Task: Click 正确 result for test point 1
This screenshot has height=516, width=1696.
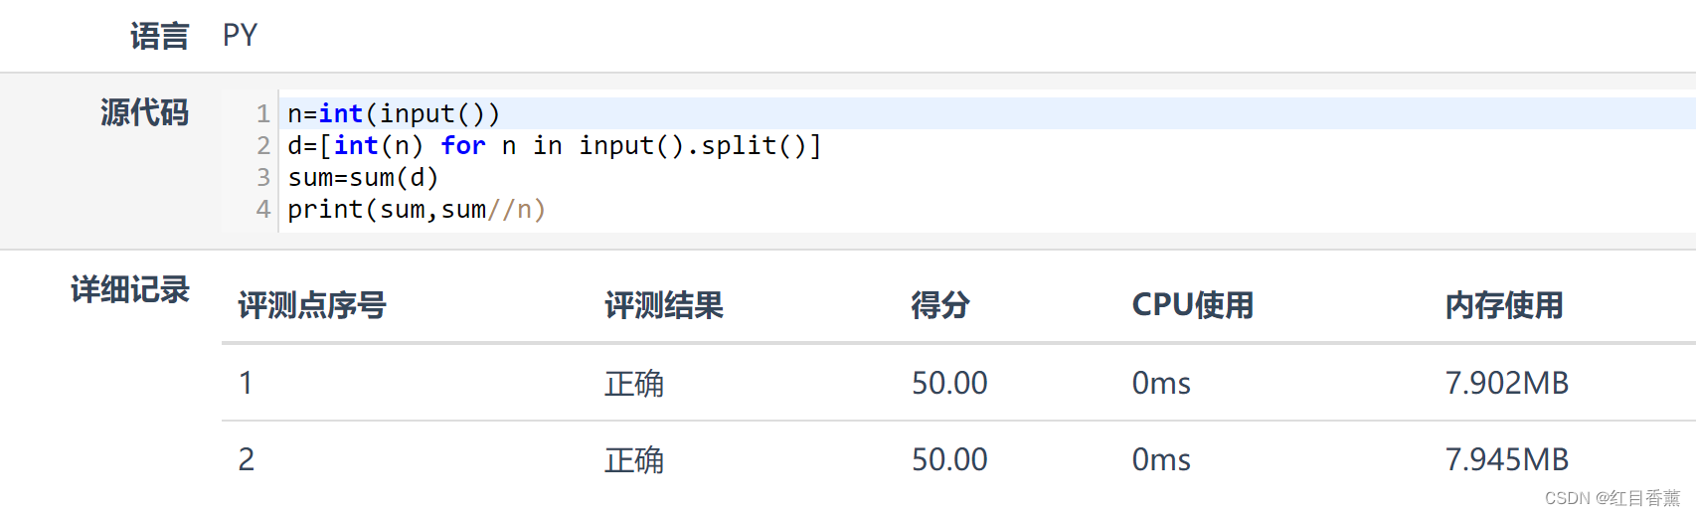Action: [x=634, y=384]
